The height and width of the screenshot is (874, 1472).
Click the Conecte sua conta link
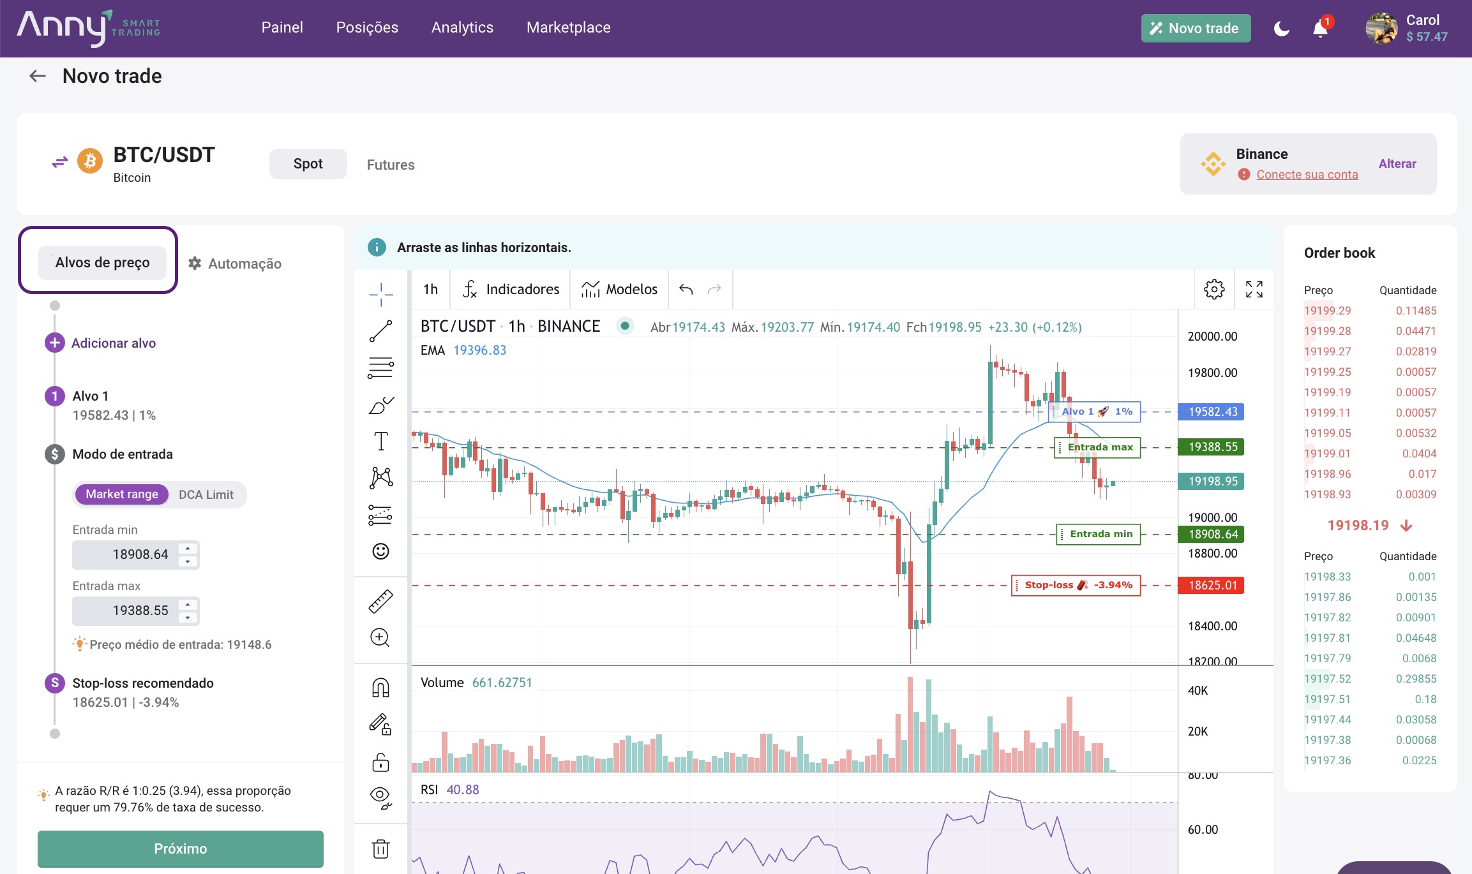1307,174
